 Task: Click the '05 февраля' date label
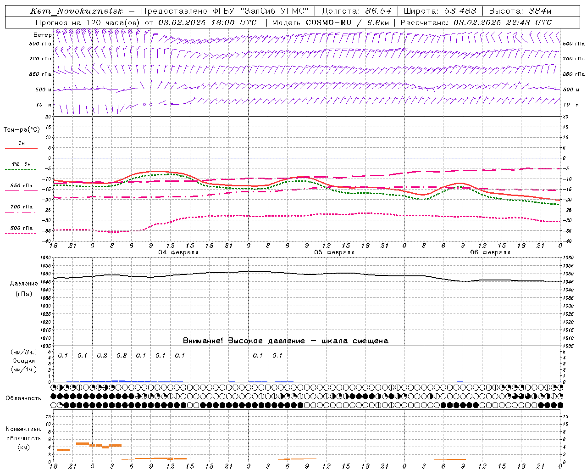[x=334, y=252]
